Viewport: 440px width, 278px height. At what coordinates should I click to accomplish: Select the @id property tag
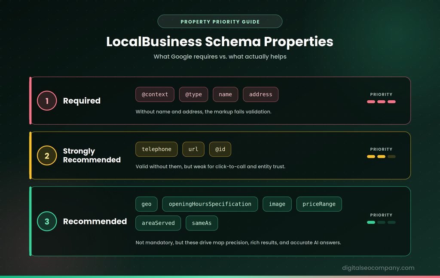pyautogui.click(x=220, y=149)
